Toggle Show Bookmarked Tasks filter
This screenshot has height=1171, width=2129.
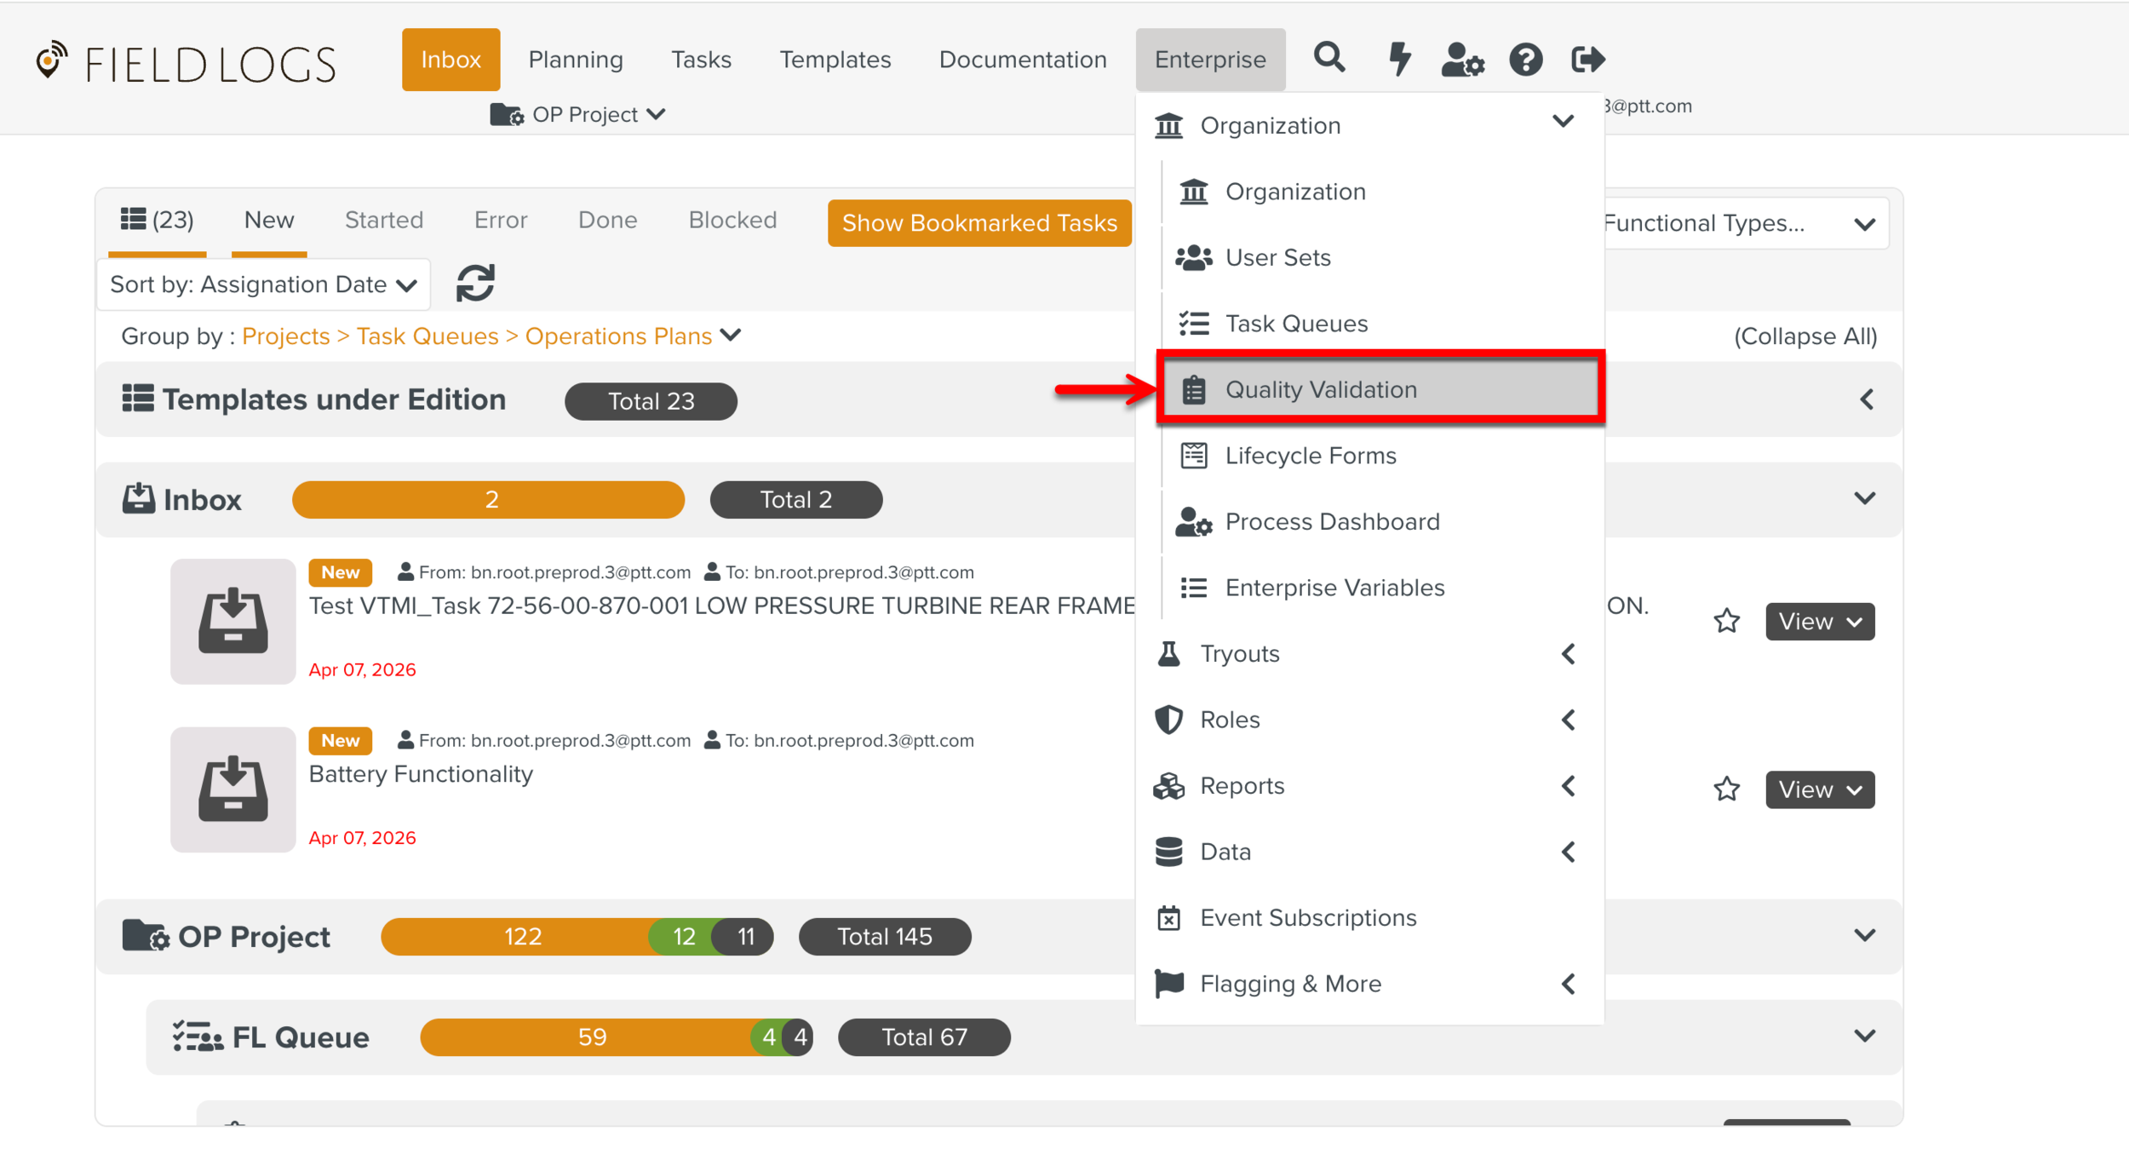[x=978, y=223]
